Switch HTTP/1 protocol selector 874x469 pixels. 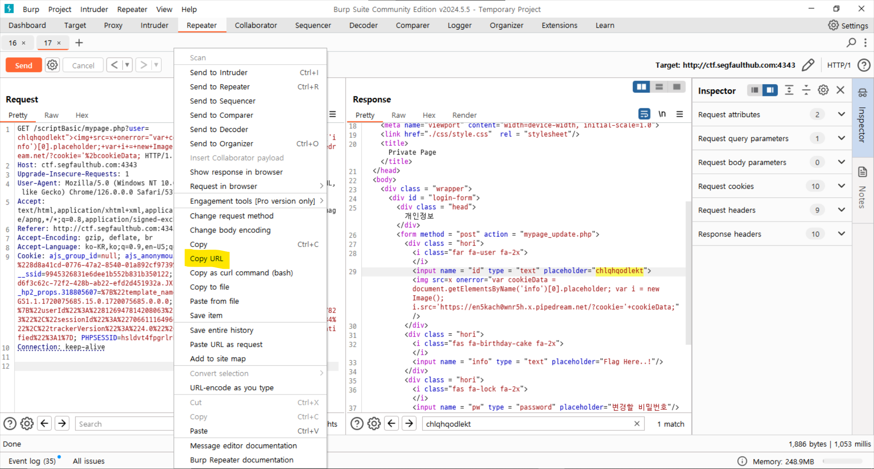(x=838, y=65)
